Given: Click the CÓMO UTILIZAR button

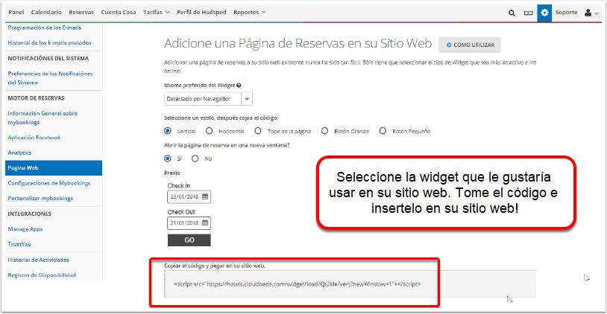Looking at the screenshot, I should pos(470,45).
